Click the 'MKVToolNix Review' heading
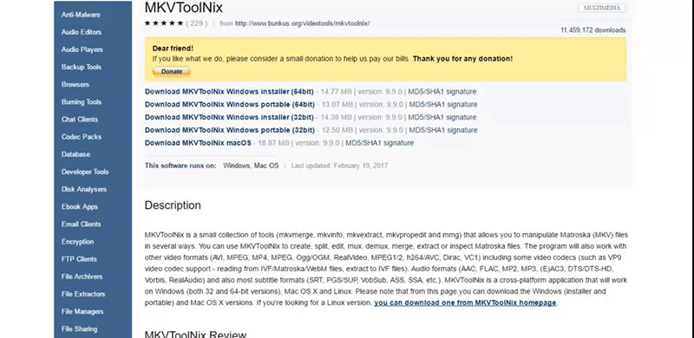The image size is (694, 338). coord(195,334)
